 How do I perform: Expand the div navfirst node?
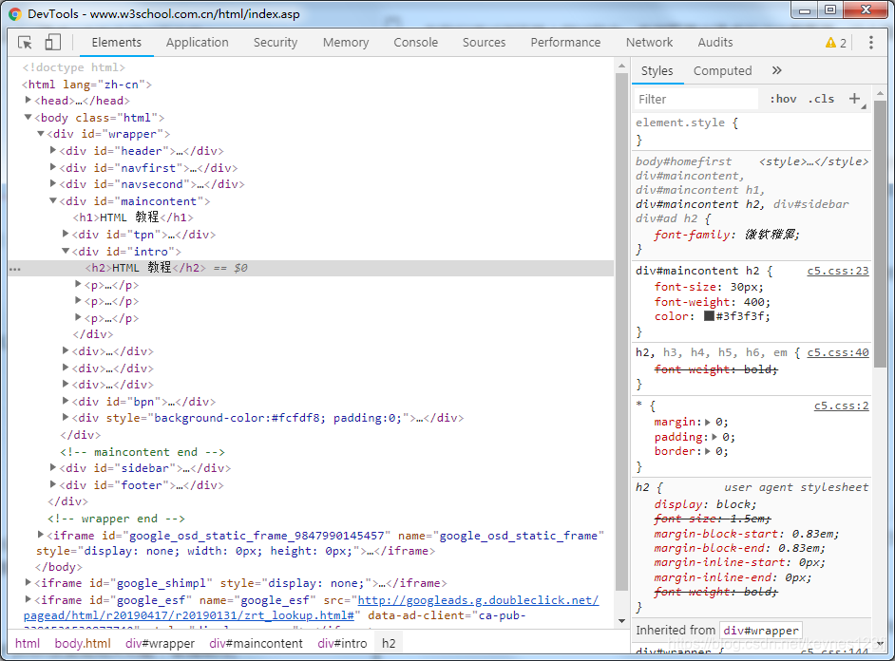click(53, 167)
